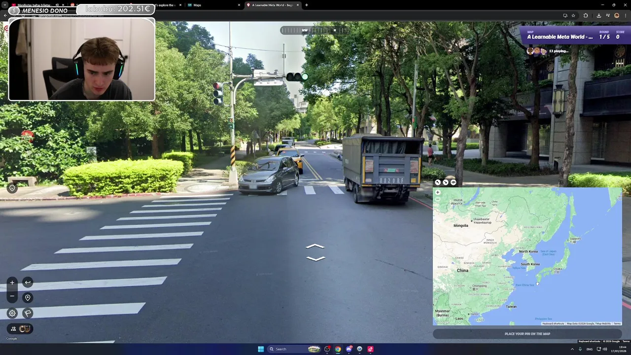Click Taiwan on the guess map
The width and height of the screenshot is (631, 355).
click(x=512, y=307)
